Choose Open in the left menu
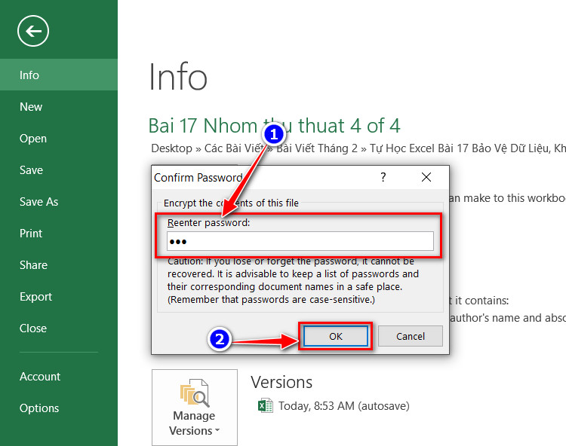The height and width of the screenshot is (446, 566). [x=58, y=139]
